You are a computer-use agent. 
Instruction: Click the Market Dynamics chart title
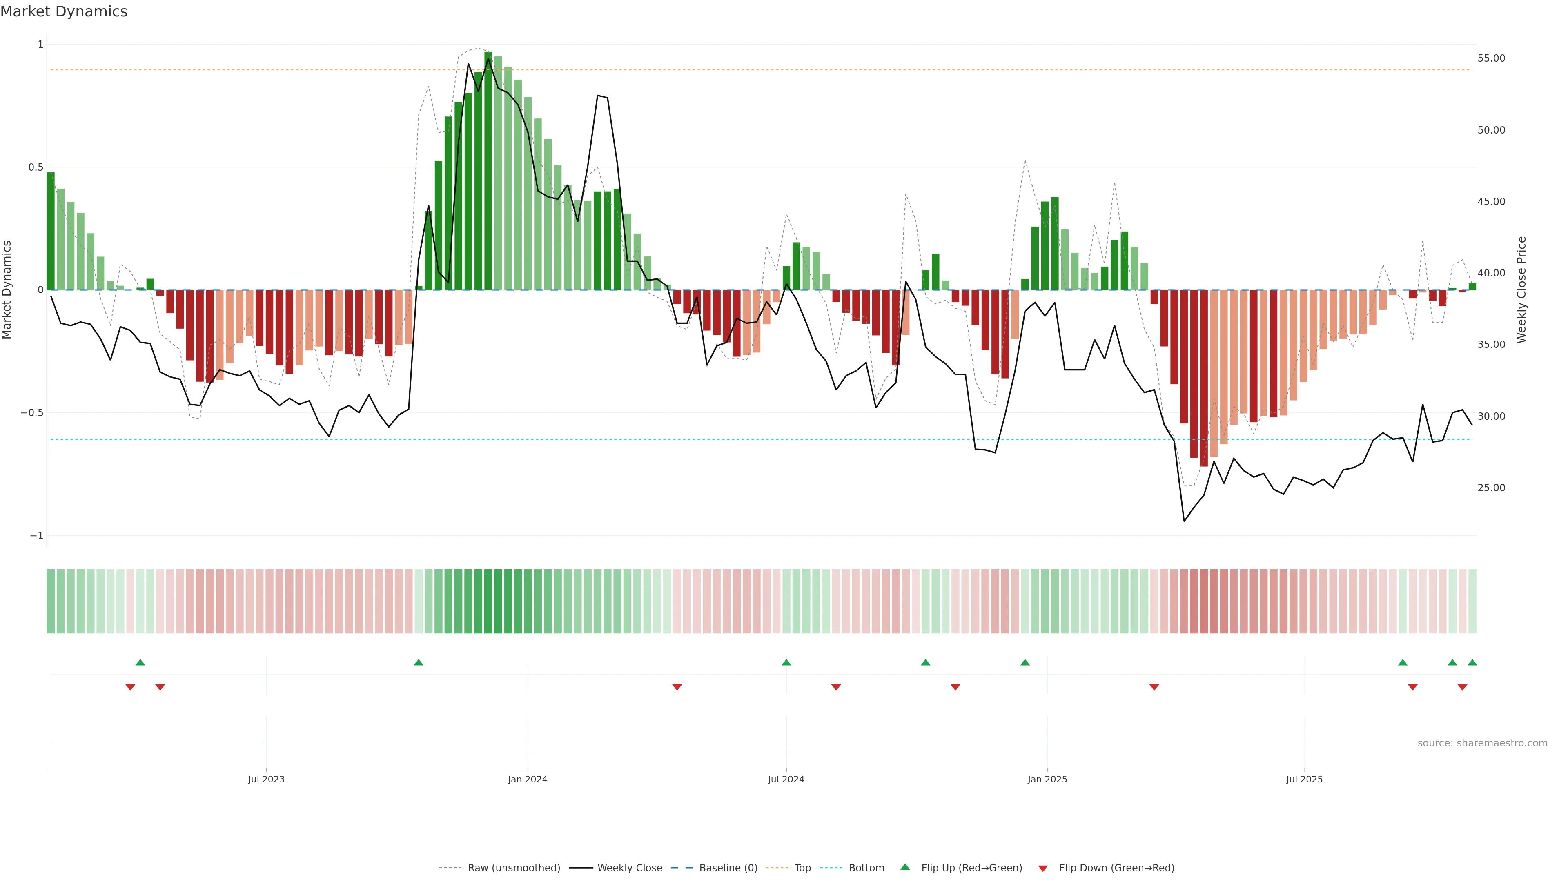[64, 11]
